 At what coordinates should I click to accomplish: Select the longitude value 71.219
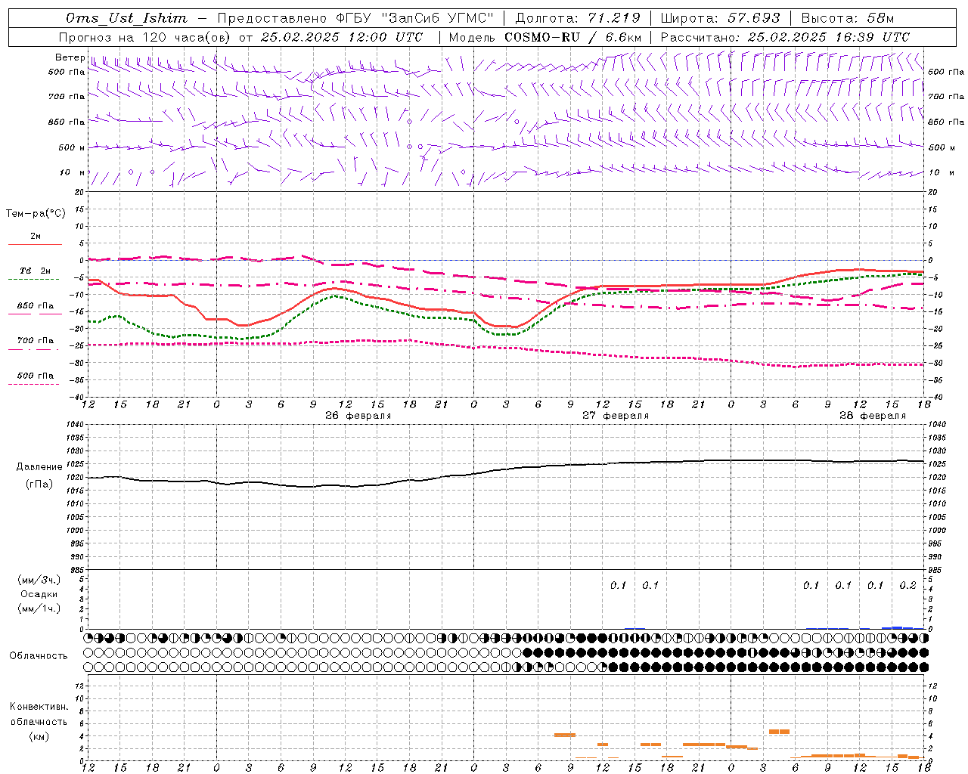pos(613,18)
